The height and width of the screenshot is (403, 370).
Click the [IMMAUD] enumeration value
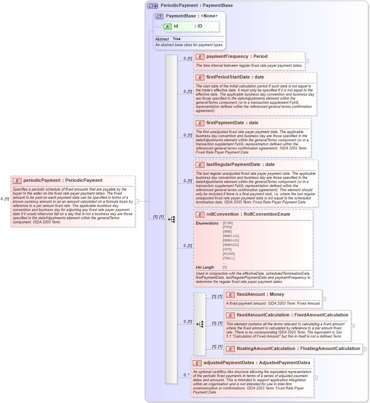pos(231,241)
